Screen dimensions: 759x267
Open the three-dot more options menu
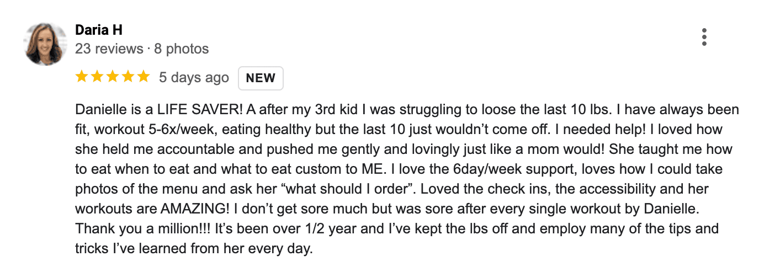click(704, 36)
